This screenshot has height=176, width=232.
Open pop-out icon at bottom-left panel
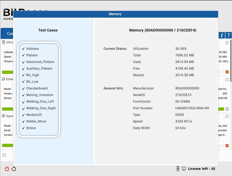click(4, 155)
